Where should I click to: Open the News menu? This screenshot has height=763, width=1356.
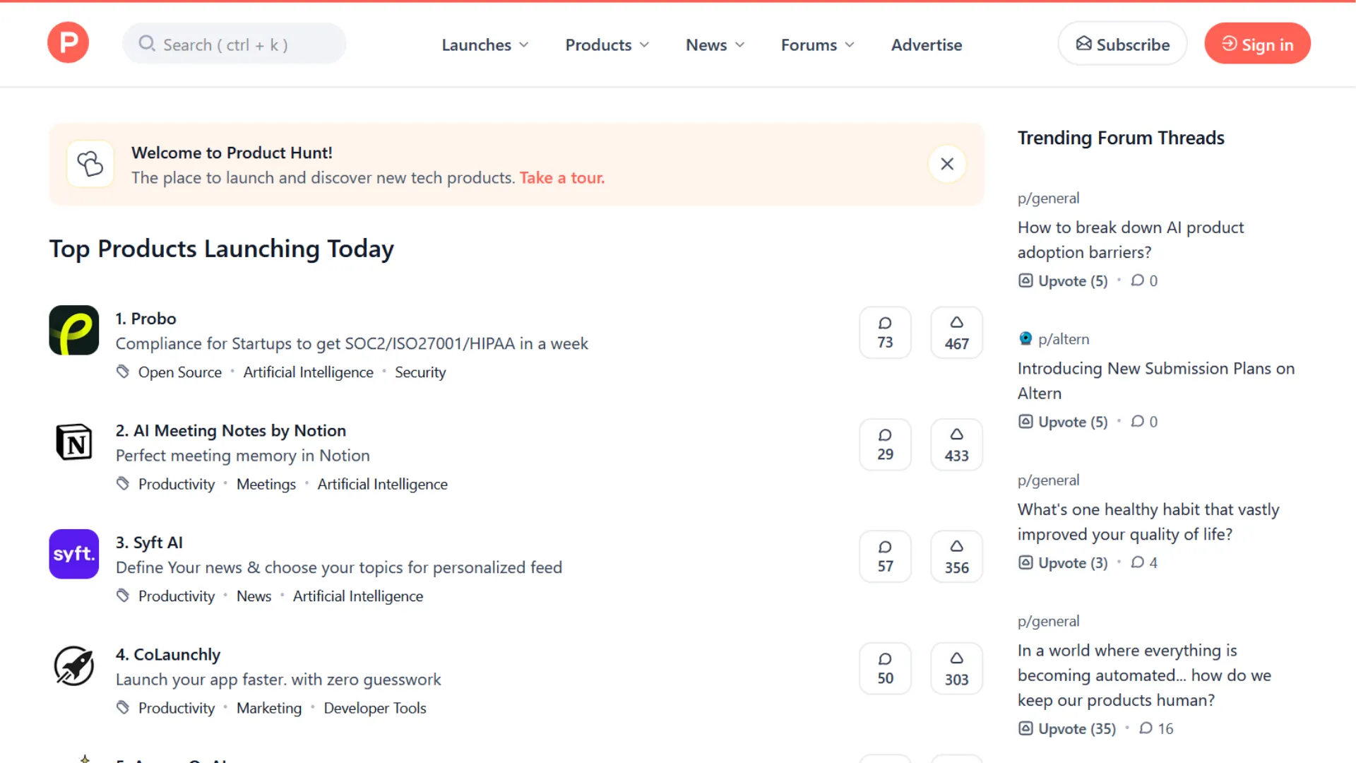click(x=715, y=45)
